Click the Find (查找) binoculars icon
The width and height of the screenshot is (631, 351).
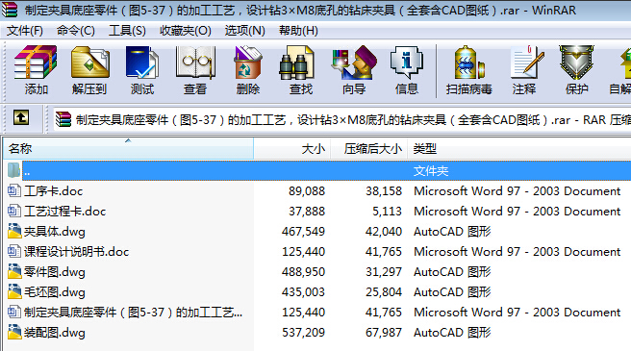click(x=297, y=63)
